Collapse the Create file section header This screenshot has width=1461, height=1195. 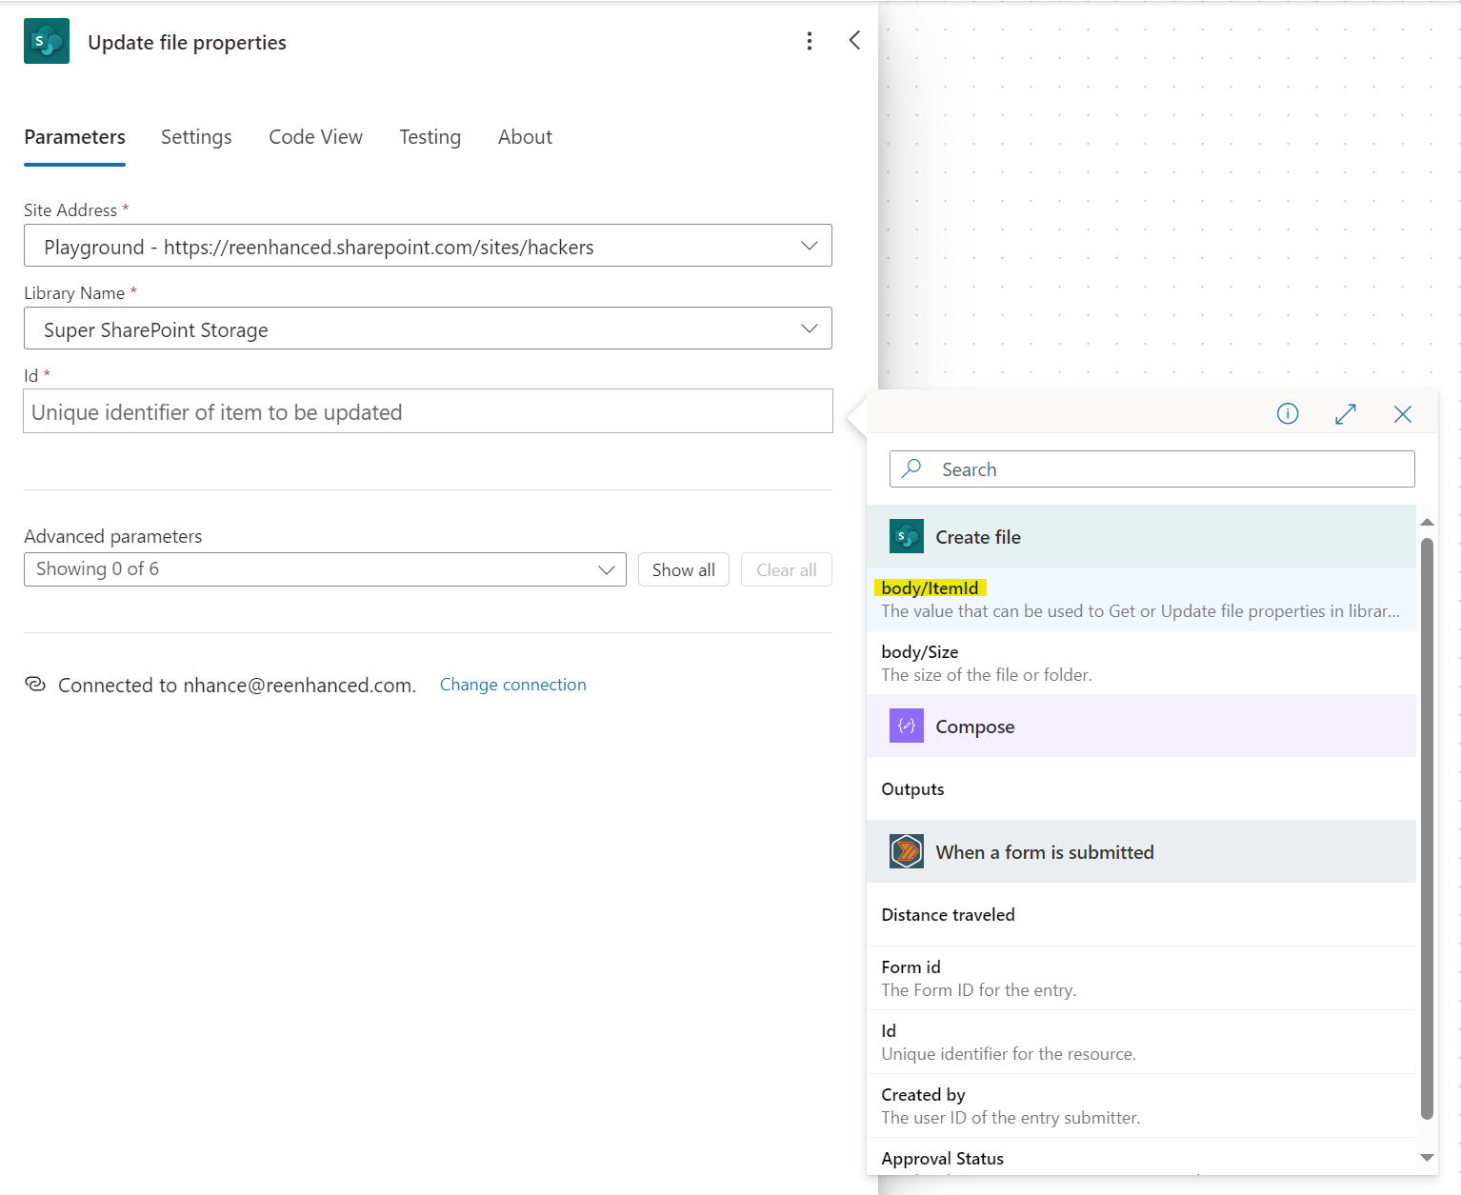(1141, 536)
